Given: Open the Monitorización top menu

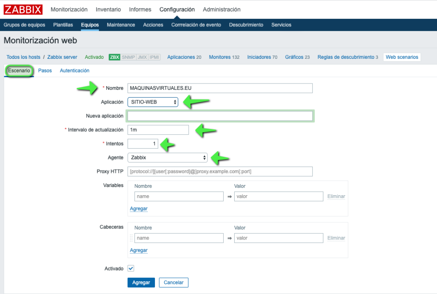Looking at the screenshot, I should [69, 9].
